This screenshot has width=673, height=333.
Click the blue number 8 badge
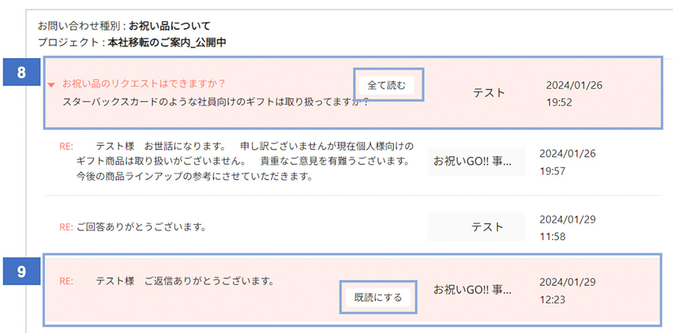pos(22,73)
